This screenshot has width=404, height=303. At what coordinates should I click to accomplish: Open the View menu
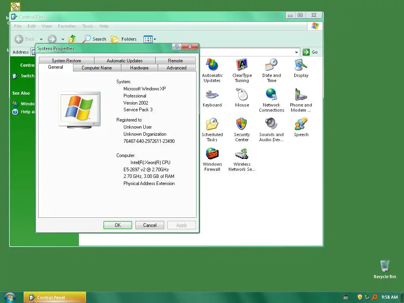coord(47,26)
